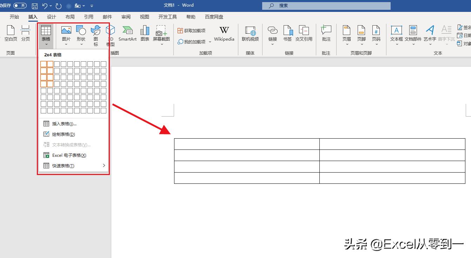
Task: Switch to the 设计 ribbon tab
Action: (51, 16)
